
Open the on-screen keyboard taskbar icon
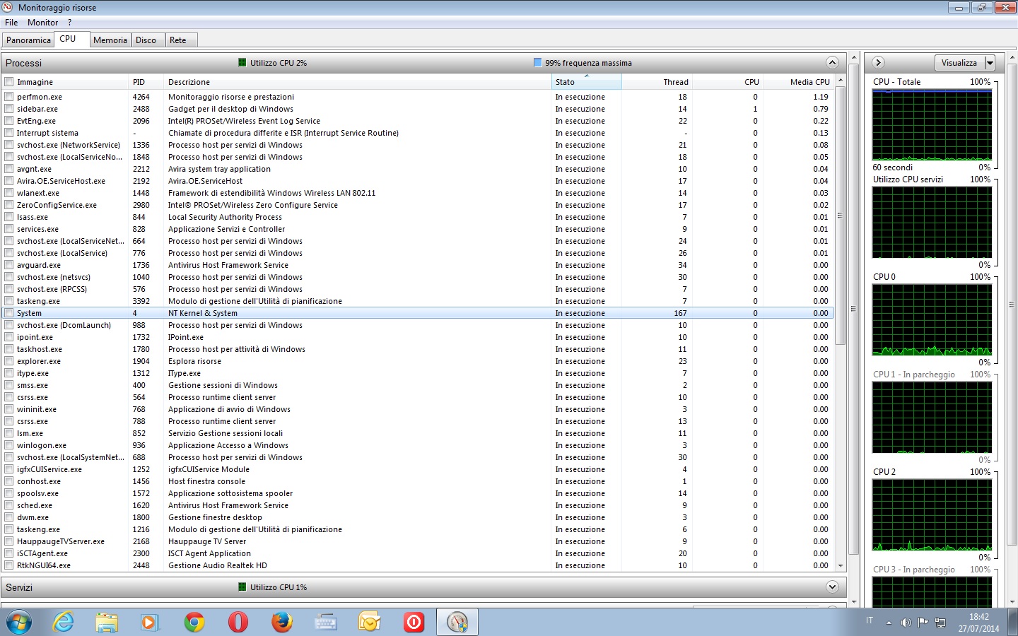326,623
